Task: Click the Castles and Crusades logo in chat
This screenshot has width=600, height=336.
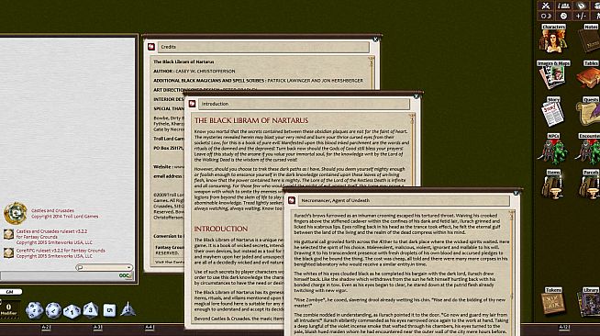Action: pyautogui.click(x=16, y=213)
